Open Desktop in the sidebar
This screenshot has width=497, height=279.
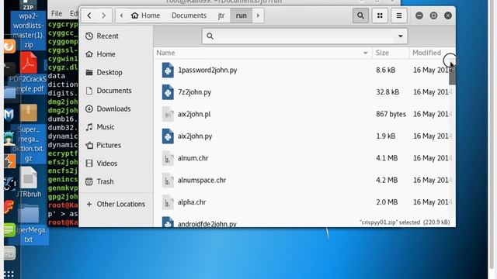pos(116,72)
